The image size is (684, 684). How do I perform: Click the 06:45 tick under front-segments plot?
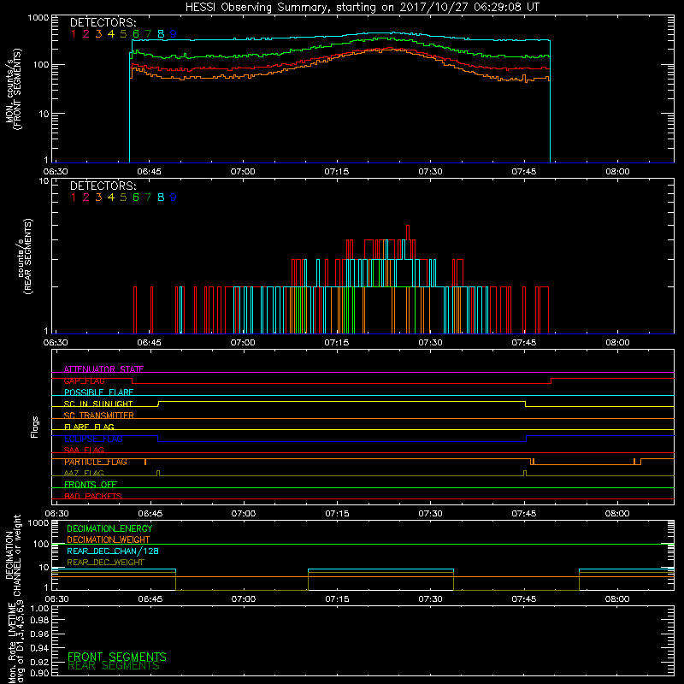point(149,172)
